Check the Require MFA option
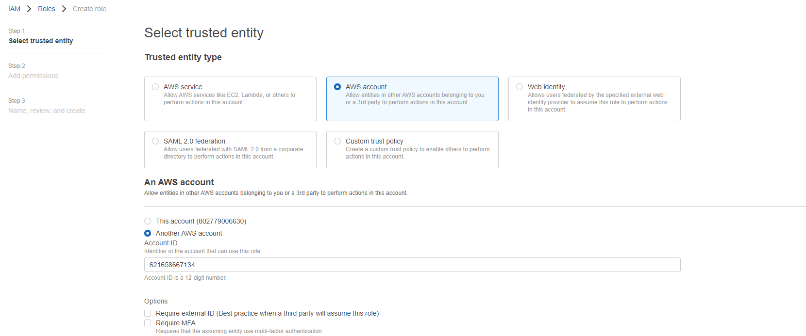This screenshot has height=336, width=806. [148, 323]
